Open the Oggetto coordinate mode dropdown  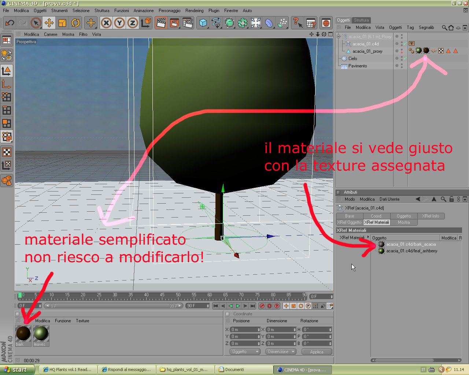click(x=245, y=352)
